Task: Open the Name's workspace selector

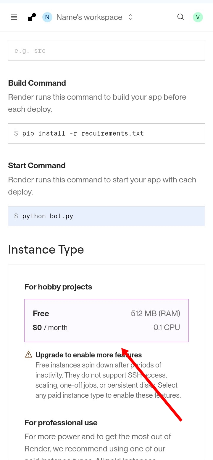Action: (89, 17)
